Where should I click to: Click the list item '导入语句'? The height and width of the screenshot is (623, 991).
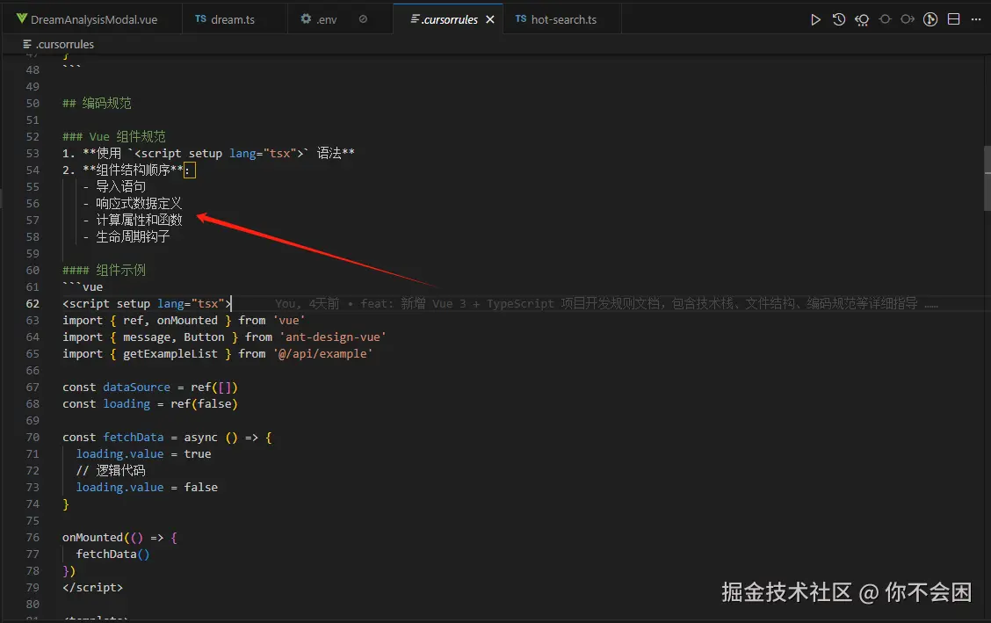coord(120,187)
